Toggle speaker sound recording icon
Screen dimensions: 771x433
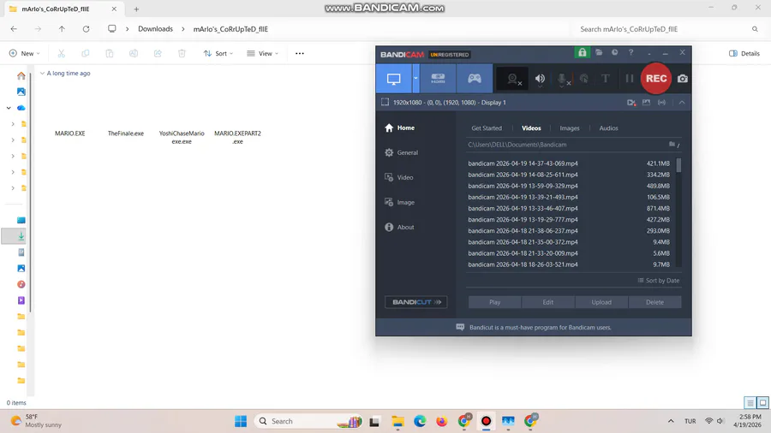click(x=540, y=79)
